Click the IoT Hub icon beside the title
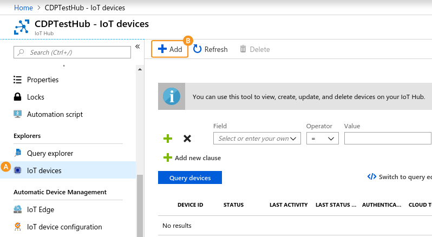 (22, 27)
